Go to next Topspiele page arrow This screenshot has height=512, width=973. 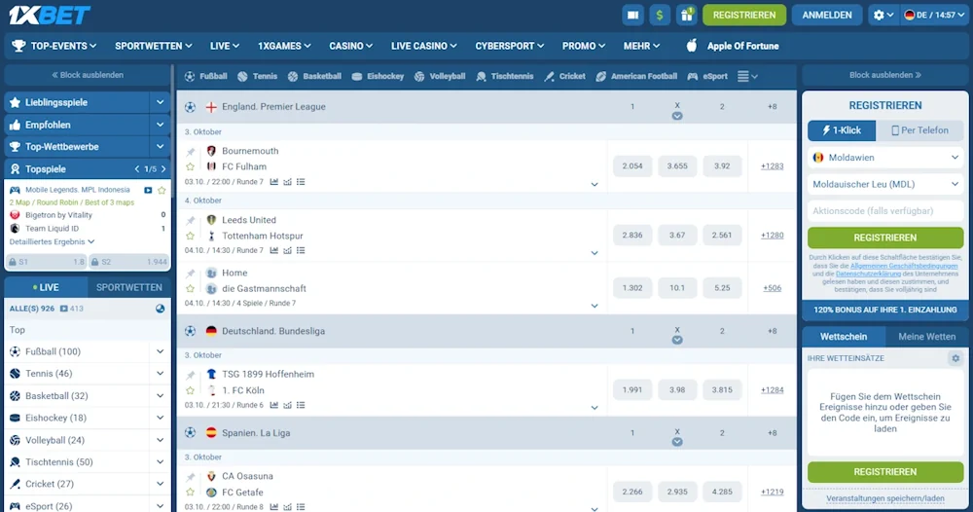[163, 168]
